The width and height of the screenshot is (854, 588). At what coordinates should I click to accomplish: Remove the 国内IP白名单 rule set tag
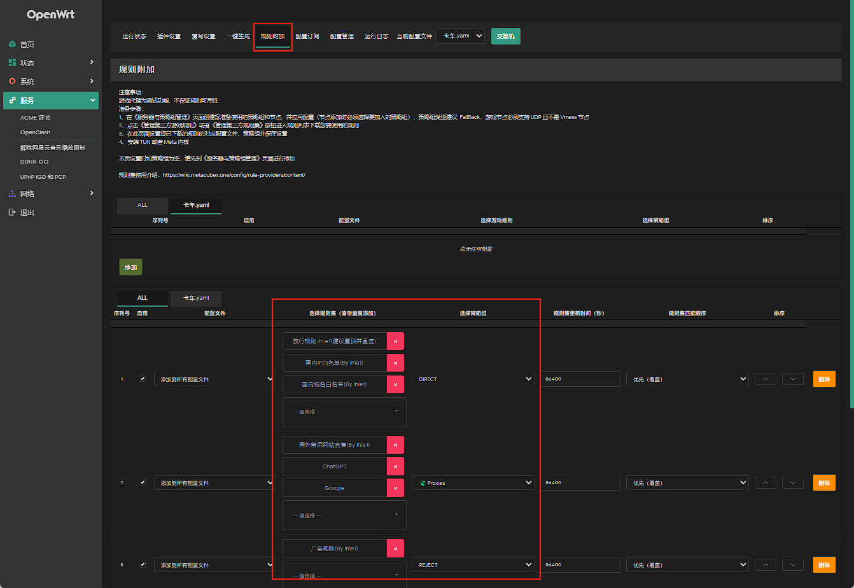(x=395, y=363)
